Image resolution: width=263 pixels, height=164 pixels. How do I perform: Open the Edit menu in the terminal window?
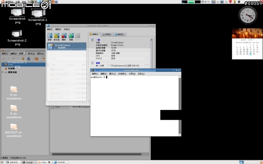coord(104,74)
